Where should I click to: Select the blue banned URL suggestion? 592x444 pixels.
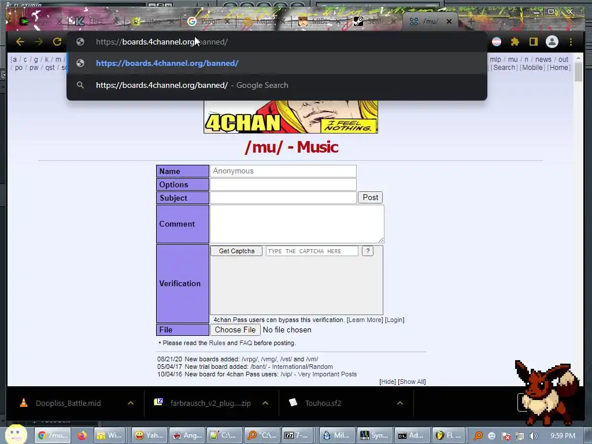pyautogui.click(x=276, y=63)
